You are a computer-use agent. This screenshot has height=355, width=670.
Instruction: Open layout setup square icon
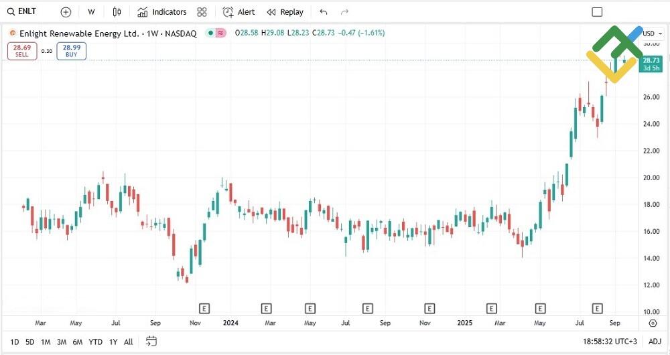point(597,12)
